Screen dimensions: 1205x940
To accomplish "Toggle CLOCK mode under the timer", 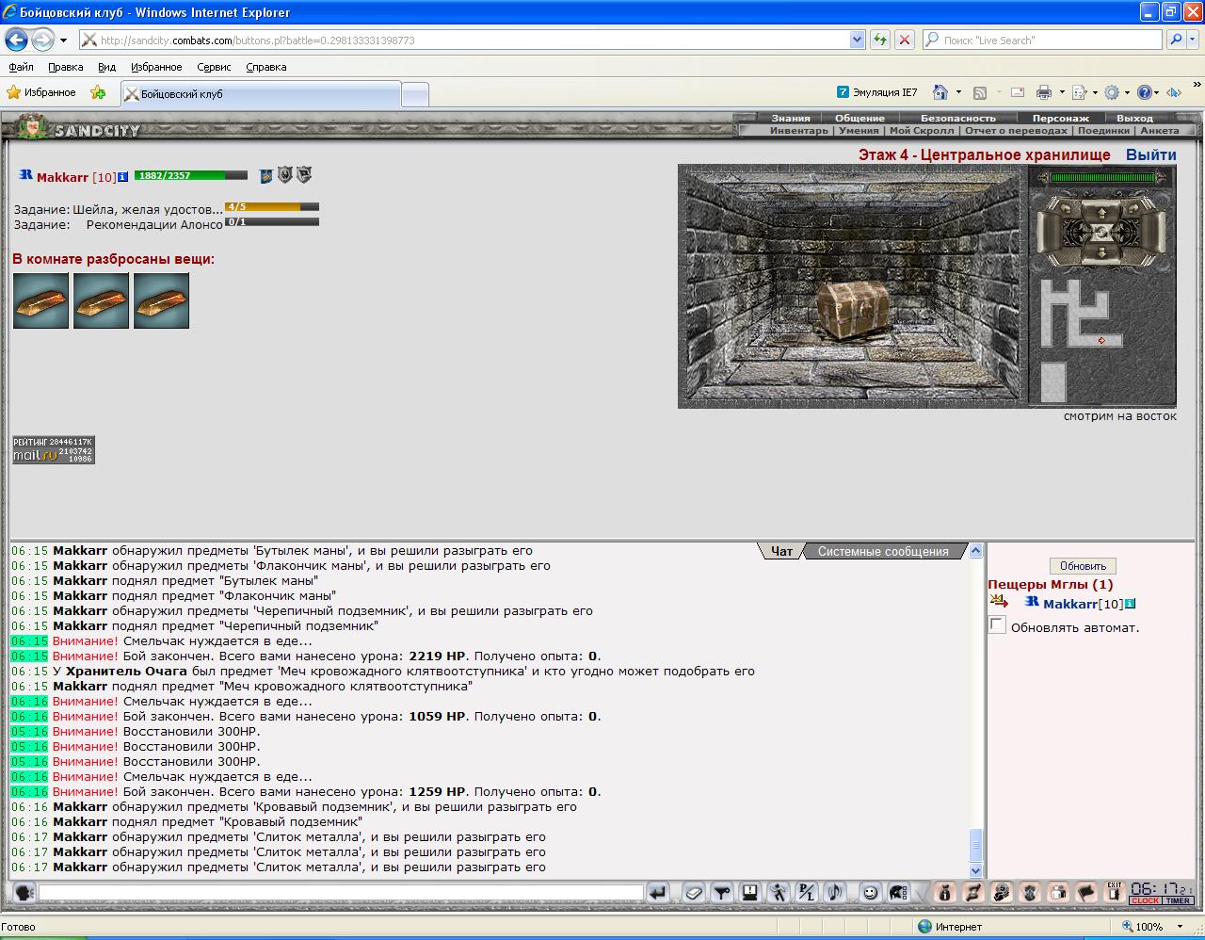I will (x=1145, y=900).
